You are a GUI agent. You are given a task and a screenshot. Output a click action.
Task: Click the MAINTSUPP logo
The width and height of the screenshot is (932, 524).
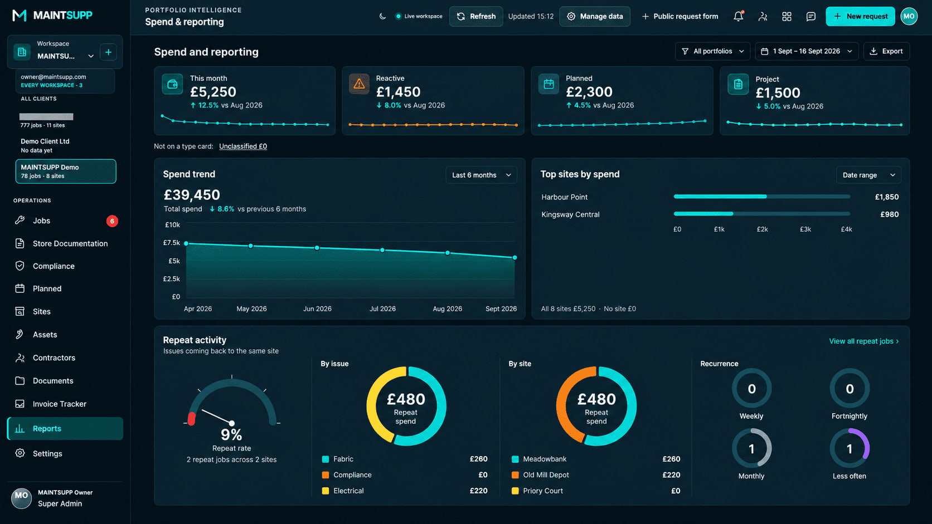52,15
